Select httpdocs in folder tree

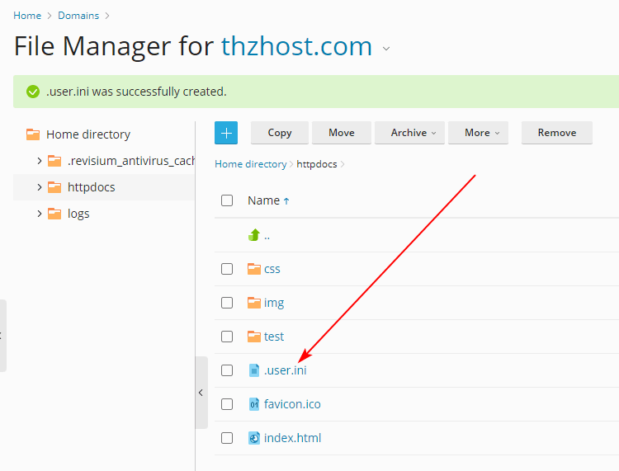tap(91, 187)
